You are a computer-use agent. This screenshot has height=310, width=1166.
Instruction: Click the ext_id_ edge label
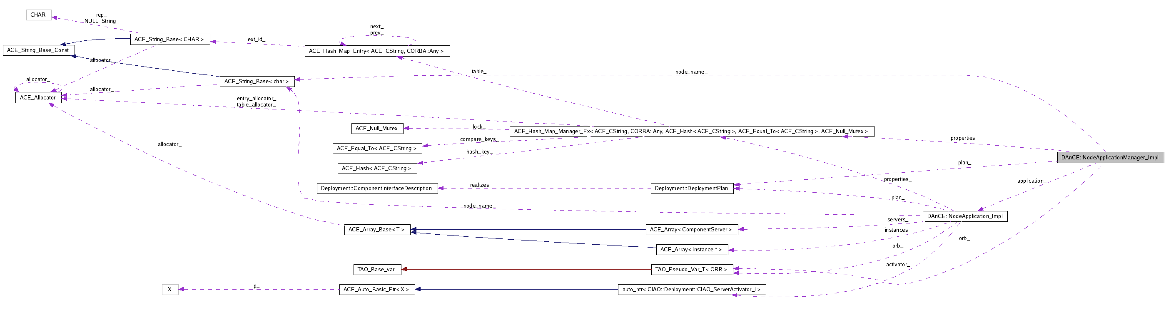(257, 40)
